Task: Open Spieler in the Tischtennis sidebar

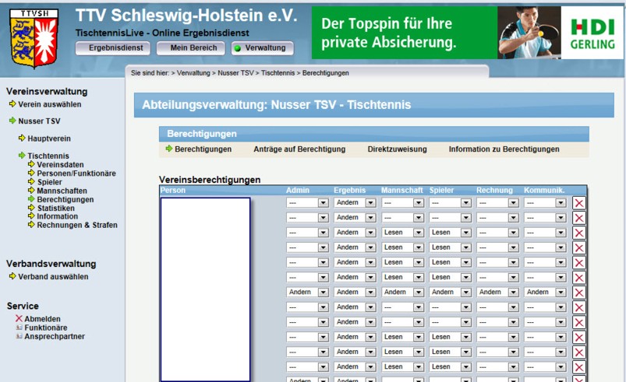Action: tap(49, 182)
